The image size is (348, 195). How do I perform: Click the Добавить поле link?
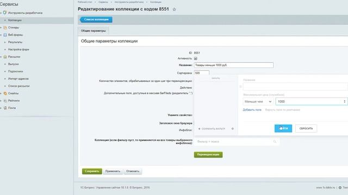point(252,110)
